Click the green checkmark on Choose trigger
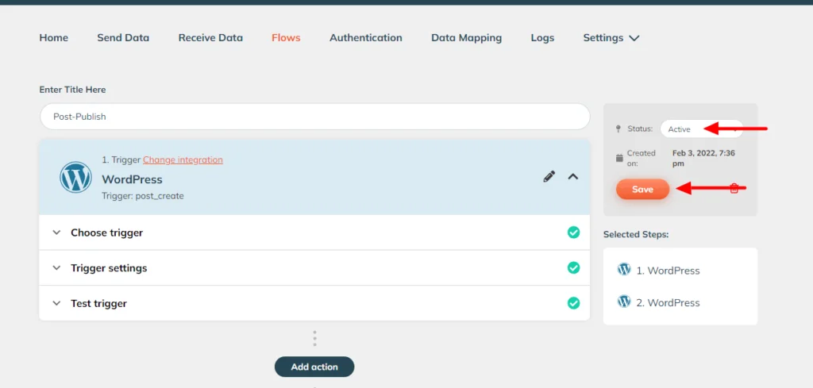This screenshot has height=388, width=813. pos(573,232)
